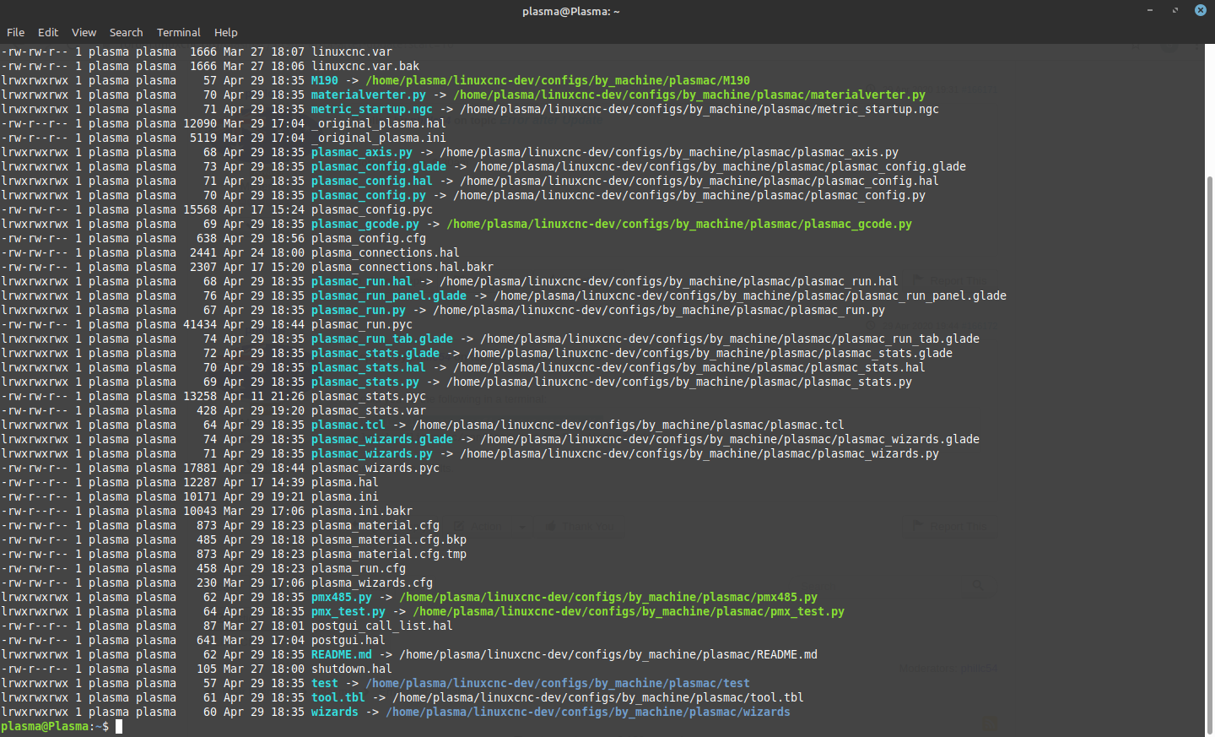The height and width of the screenshot is (737, 1215).
Task: Click the plasmac_run.hal symlink name
Action: click(x=362, y=281)
